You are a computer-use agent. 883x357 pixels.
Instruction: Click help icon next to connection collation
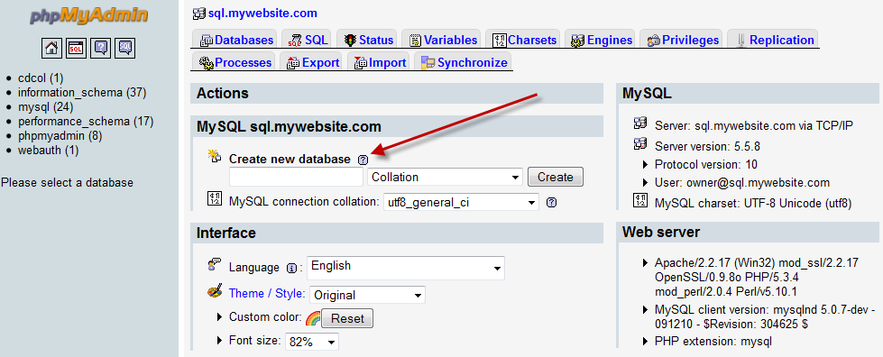coord(552,202)
